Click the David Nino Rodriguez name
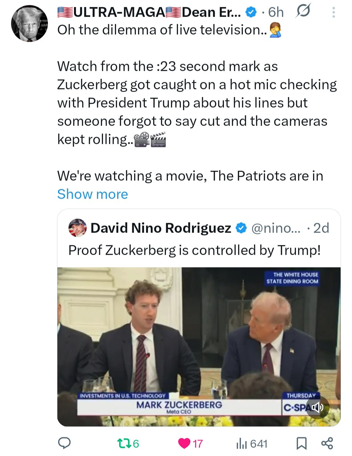The height and width of the screenshot is (456, 352). 161,228
